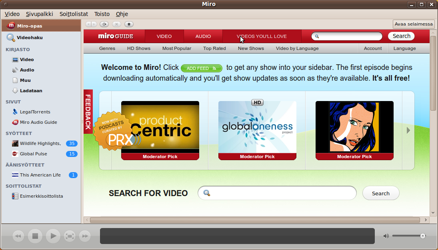Screen dimensions: 438x250
Task: Open the Language dropdown in guide
Action: (404, 48)
